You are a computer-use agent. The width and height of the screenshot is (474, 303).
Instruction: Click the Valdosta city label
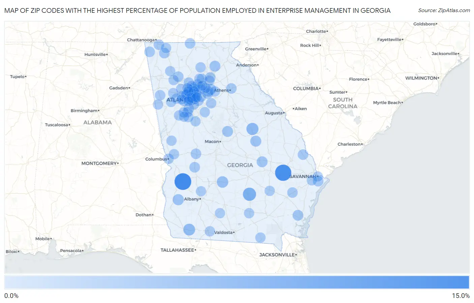(x=224, y=233)
